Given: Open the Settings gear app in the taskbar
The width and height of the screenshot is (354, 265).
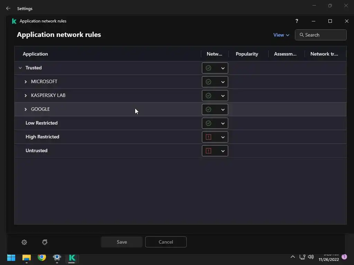Looking at the screenshot, I should pyautogui.click(x=57, y=257).
